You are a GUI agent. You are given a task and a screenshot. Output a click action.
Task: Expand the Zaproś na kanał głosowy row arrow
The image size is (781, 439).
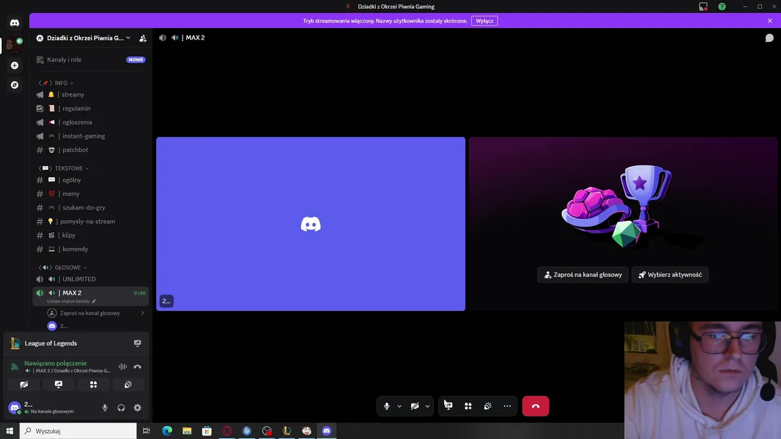point(143,313)
